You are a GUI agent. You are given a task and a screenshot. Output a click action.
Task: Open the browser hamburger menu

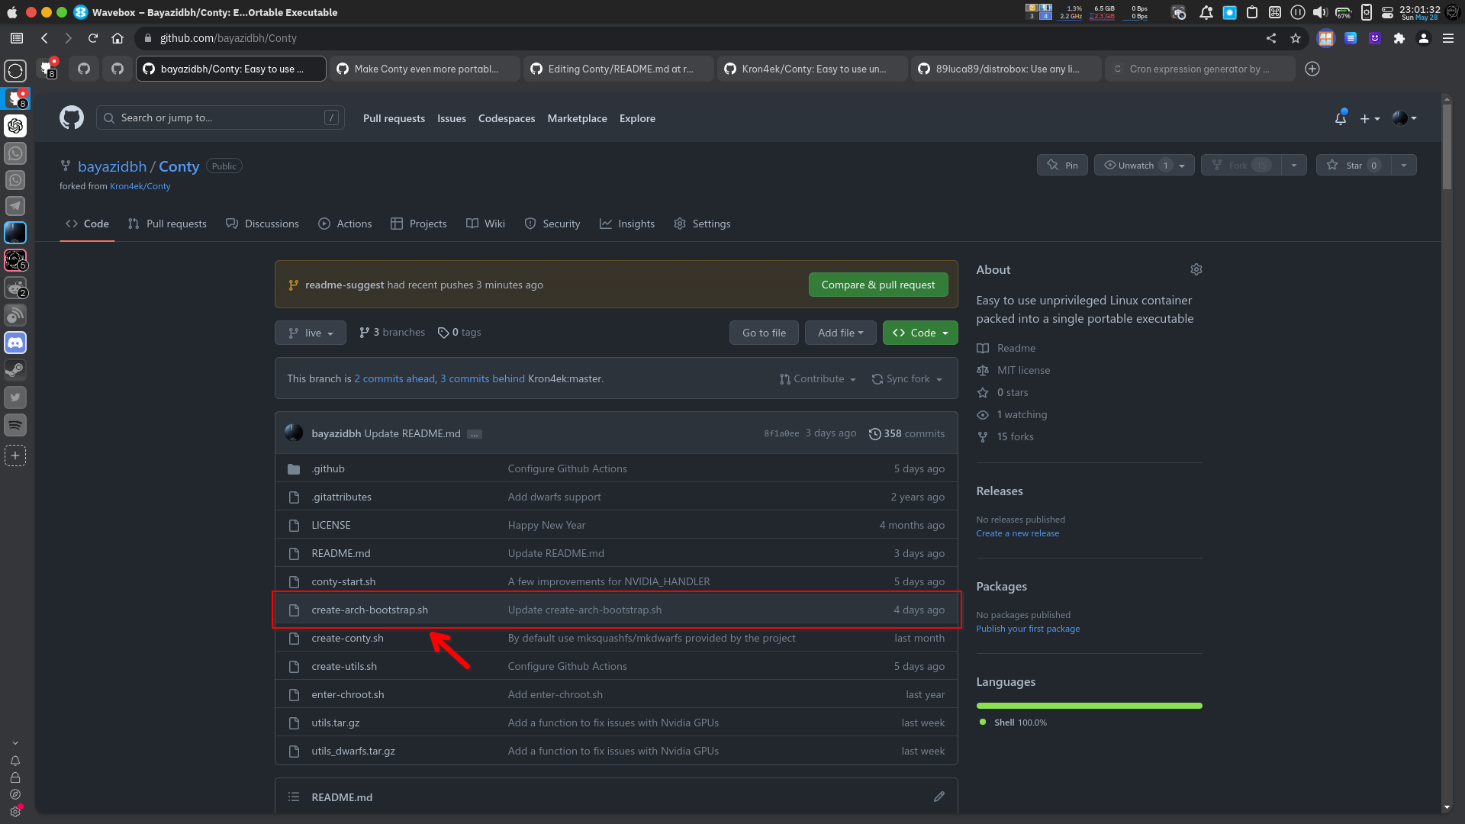tap(1448, 38)
